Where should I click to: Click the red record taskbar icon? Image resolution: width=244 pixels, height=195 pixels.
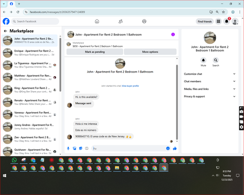[52, 160]
